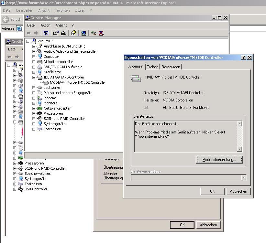Viewport: 266px width, 243px height.
Task: Open the help icon with question mark
Action: tap(73, 33)
